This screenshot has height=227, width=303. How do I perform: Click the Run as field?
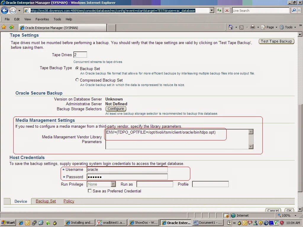tap(155, 184)
